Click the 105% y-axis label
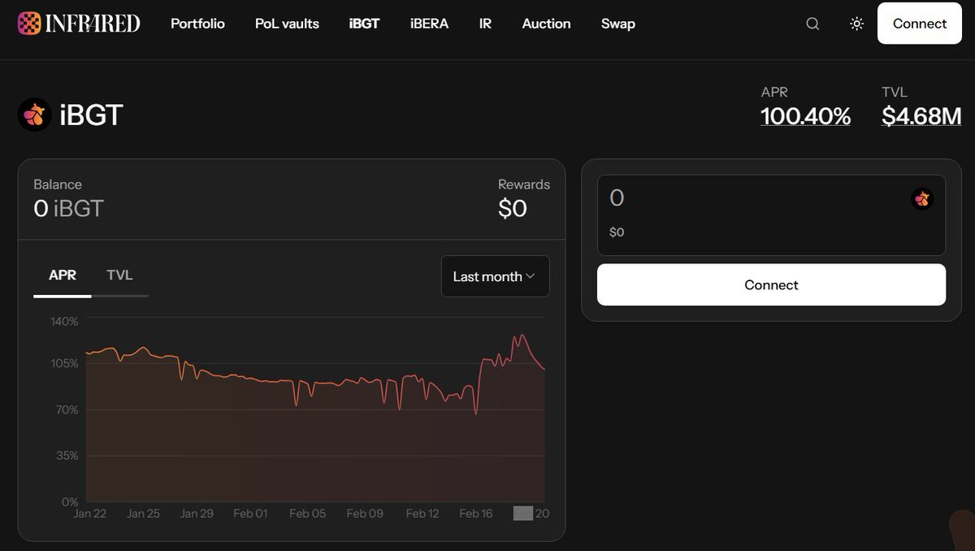975x551 pixels. tap(64, 363)
